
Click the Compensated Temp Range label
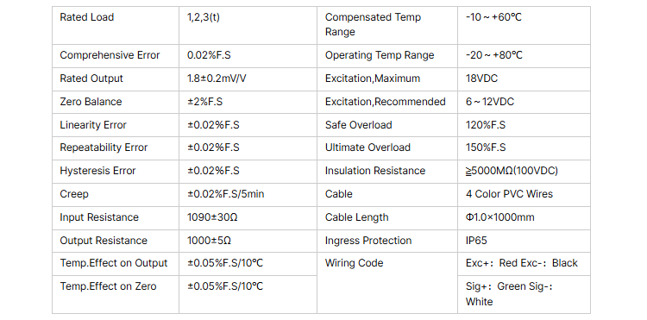pyautogui.click(x=373, y=24)
